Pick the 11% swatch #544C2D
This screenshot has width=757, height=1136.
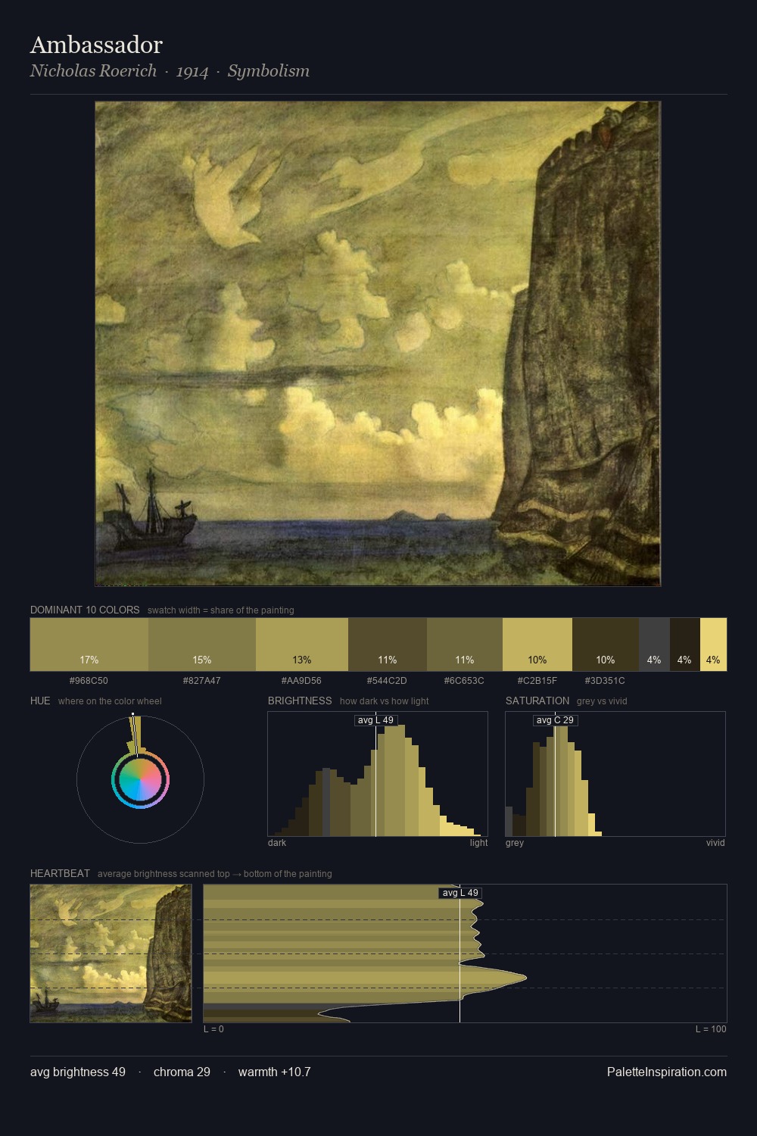pos(388,644)
